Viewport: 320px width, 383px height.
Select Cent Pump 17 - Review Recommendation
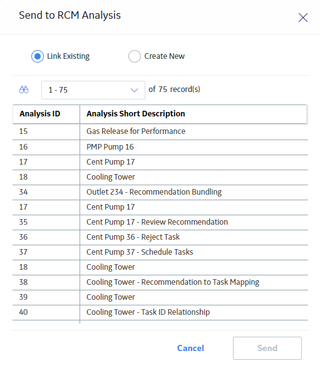[x=160, y=222]
